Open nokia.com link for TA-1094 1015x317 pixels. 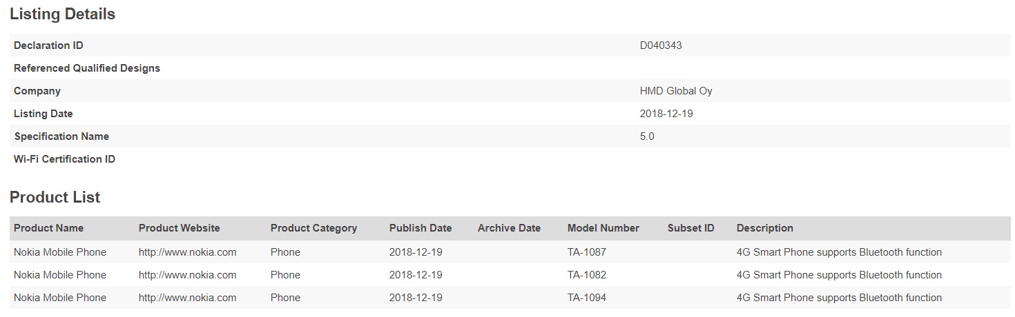(x=187, y=298)
